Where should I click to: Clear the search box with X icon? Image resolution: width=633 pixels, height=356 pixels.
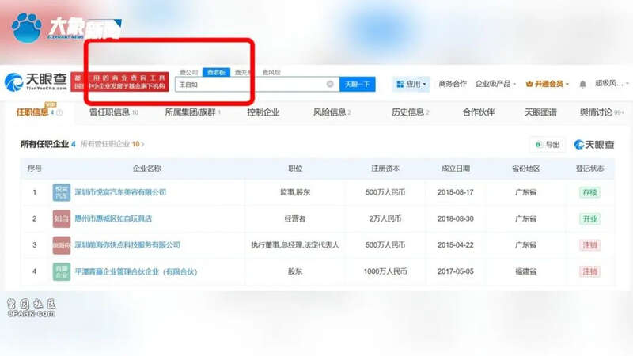pyautogui.click(x=330, y=84)
